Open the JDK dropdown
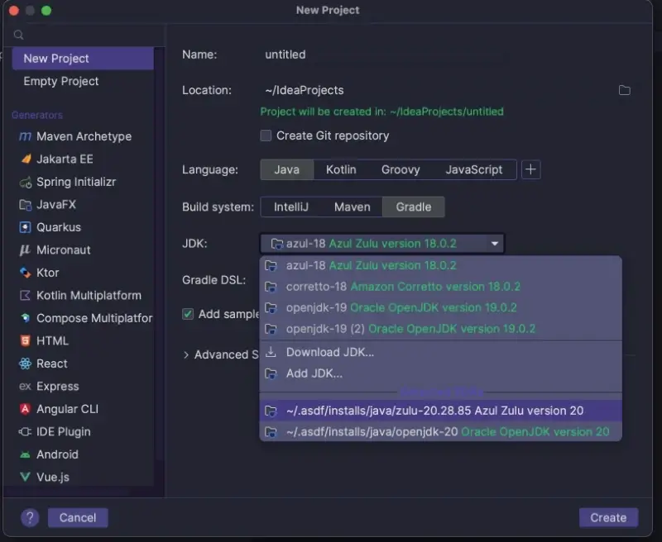 point(494,244)
